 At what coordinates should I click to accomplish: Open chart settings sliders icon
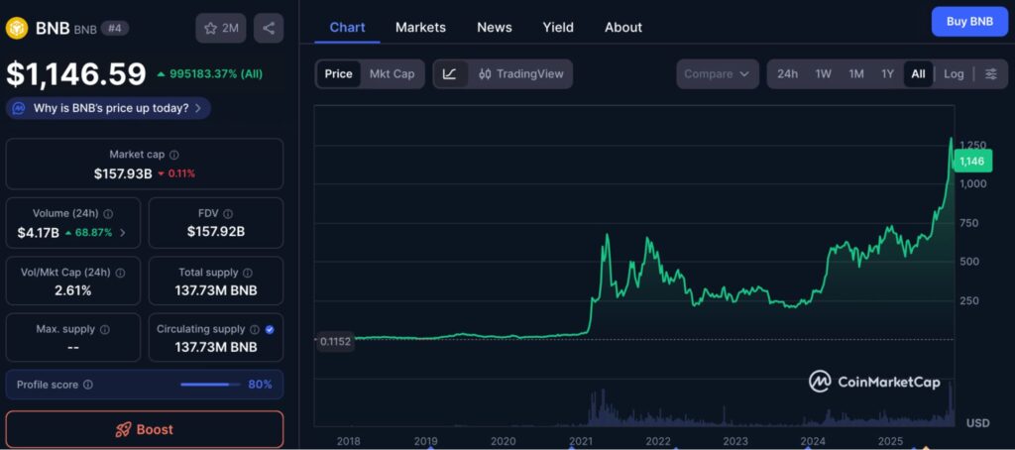point(990,74)
